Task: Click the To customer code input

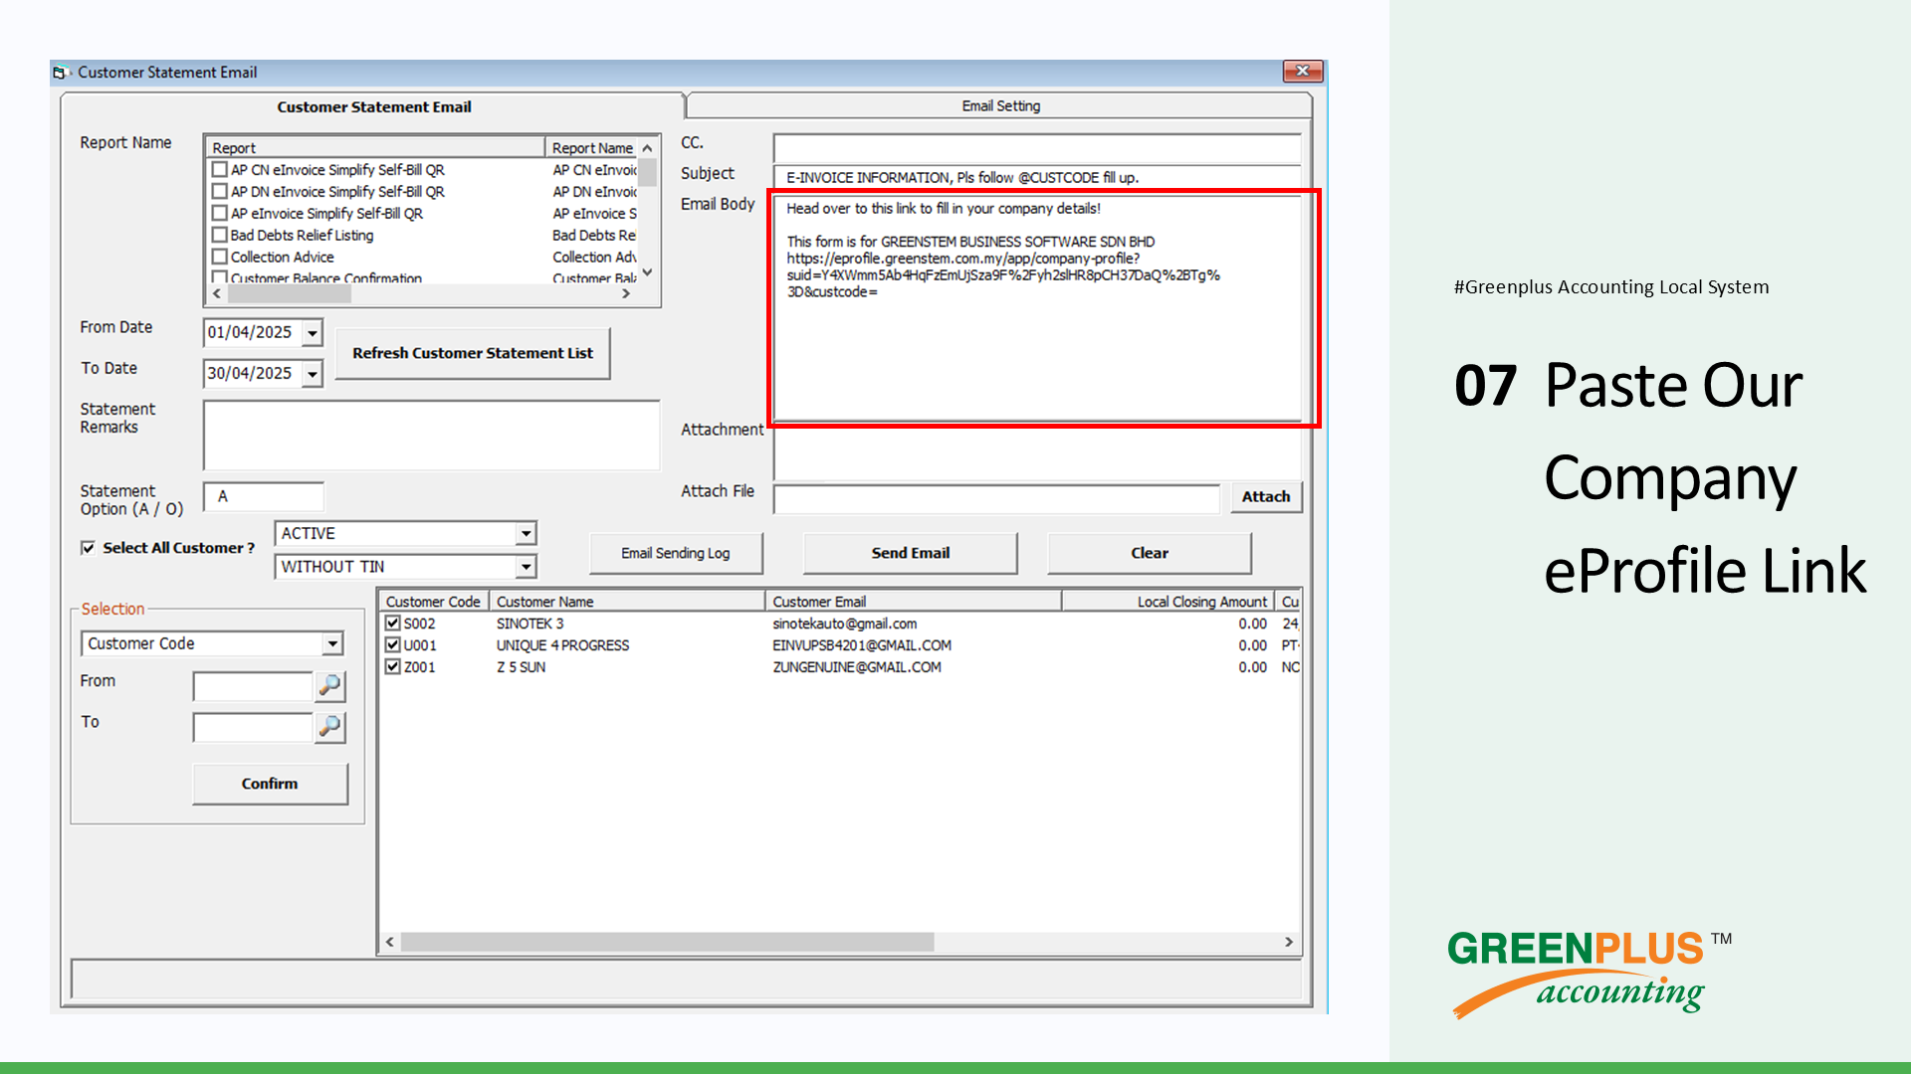Action: coord(253,728)
